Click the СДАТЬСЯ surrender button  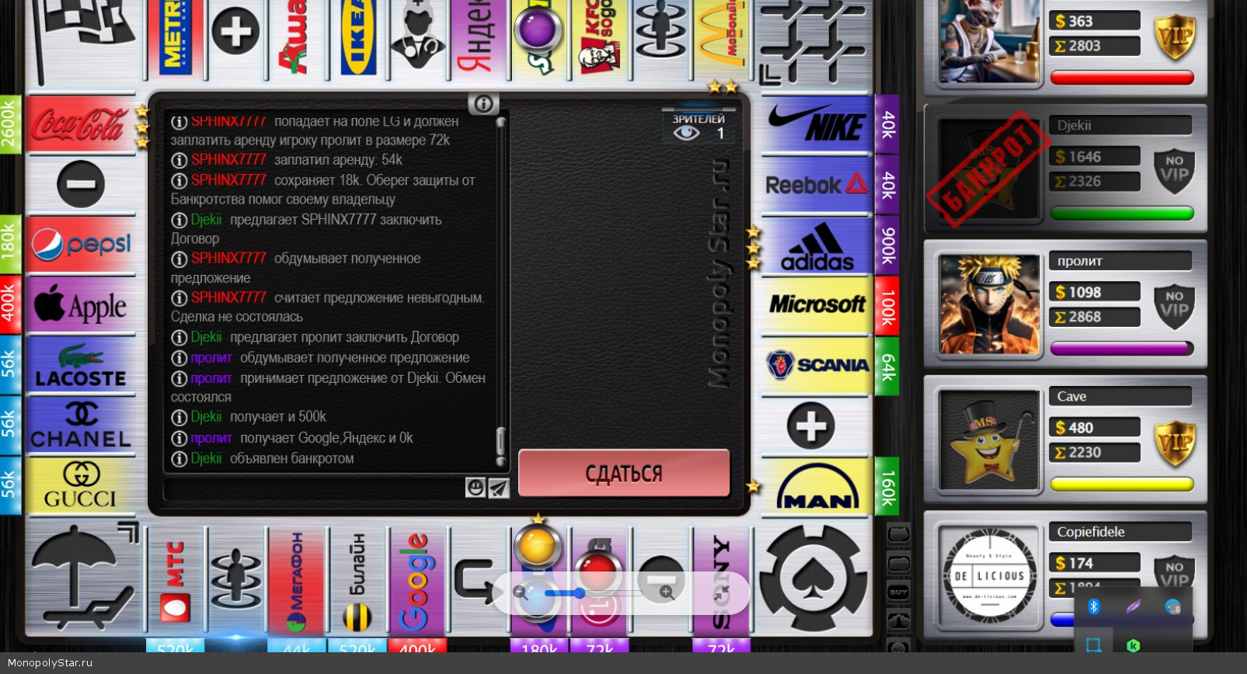[x=624, y=473]
